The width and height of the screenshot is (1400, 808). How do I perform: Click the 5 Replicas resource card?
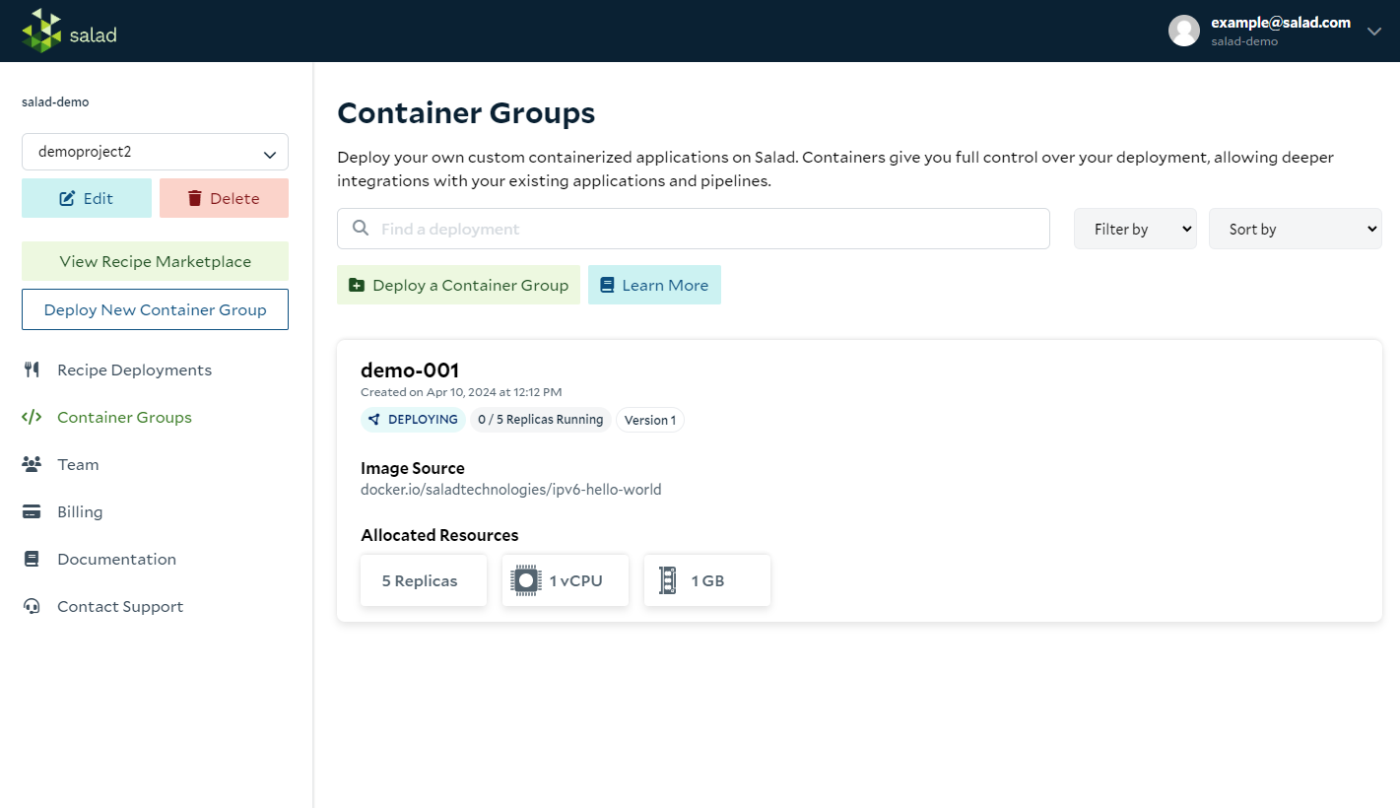[x=424, y=580]
